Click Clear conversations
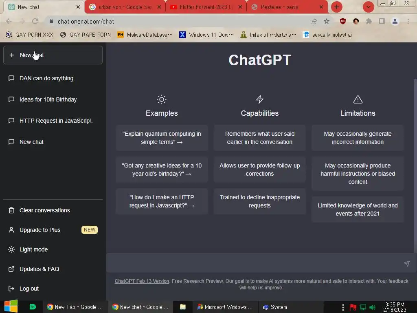417x313 pixels. click(x=53, y=210)
